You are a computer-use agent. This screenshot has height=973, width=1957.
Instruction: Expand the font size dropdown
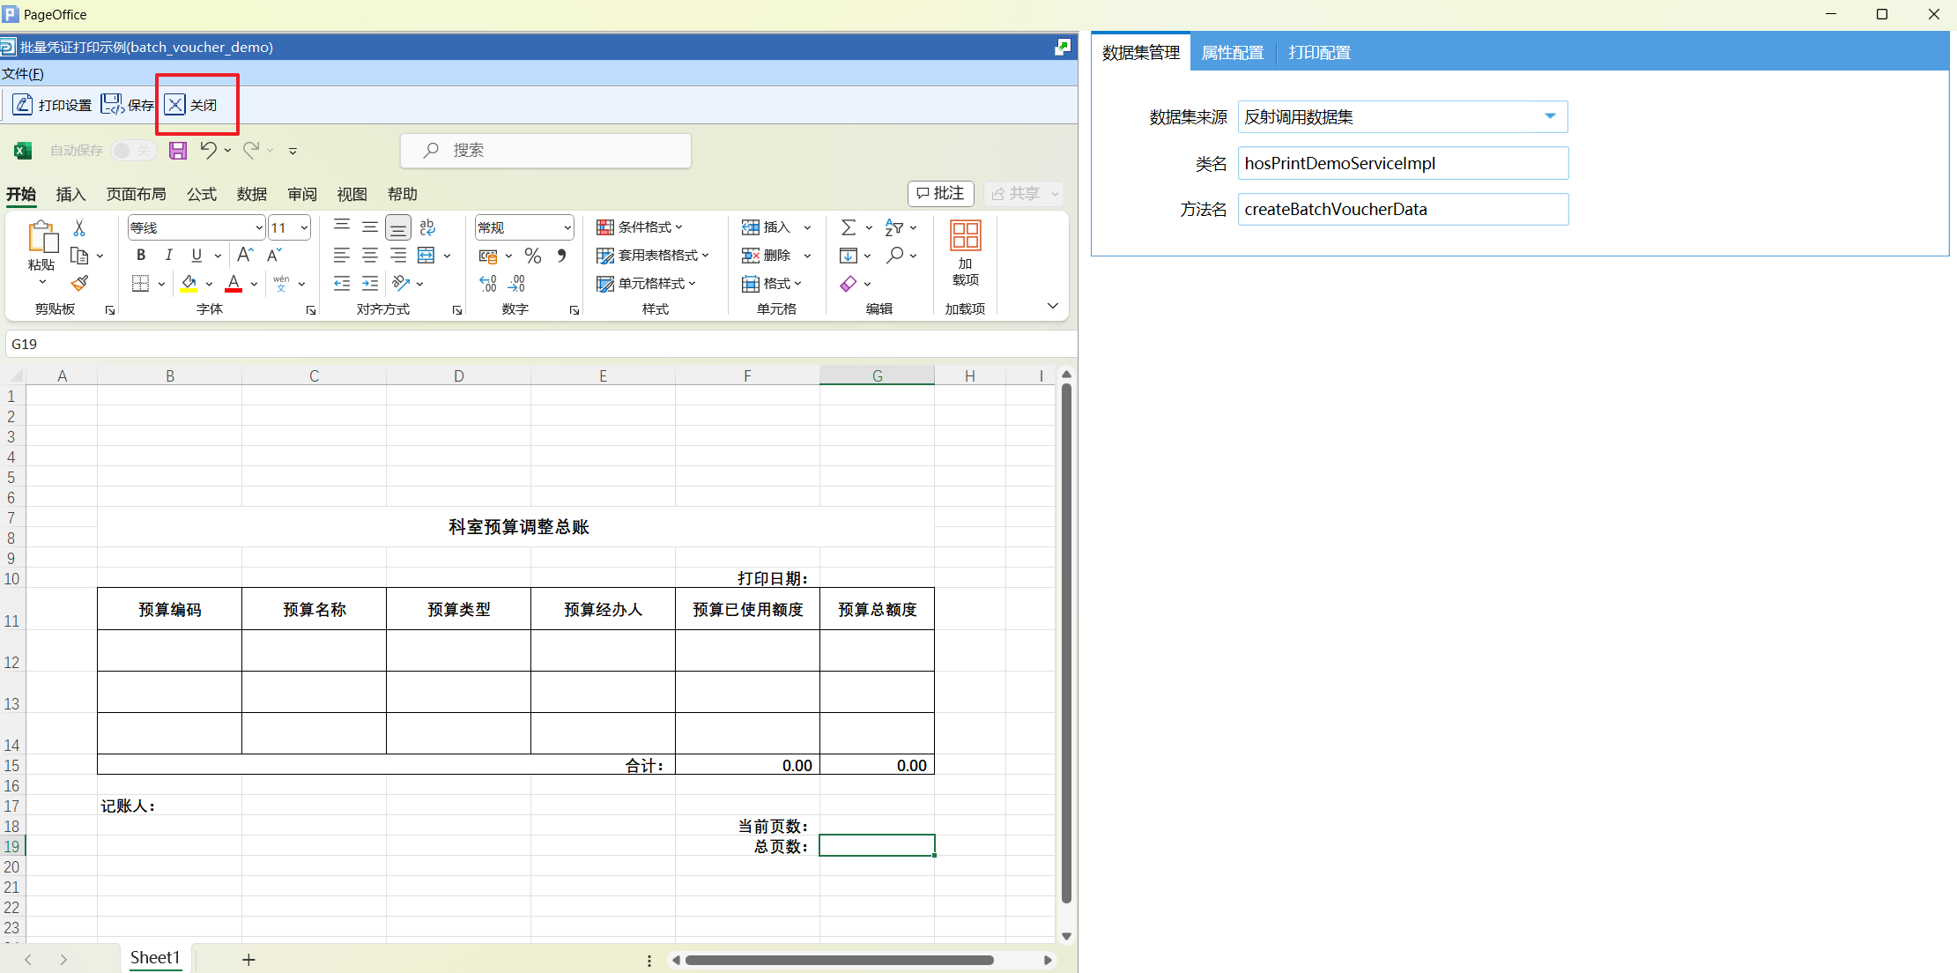tap(304, 227)
